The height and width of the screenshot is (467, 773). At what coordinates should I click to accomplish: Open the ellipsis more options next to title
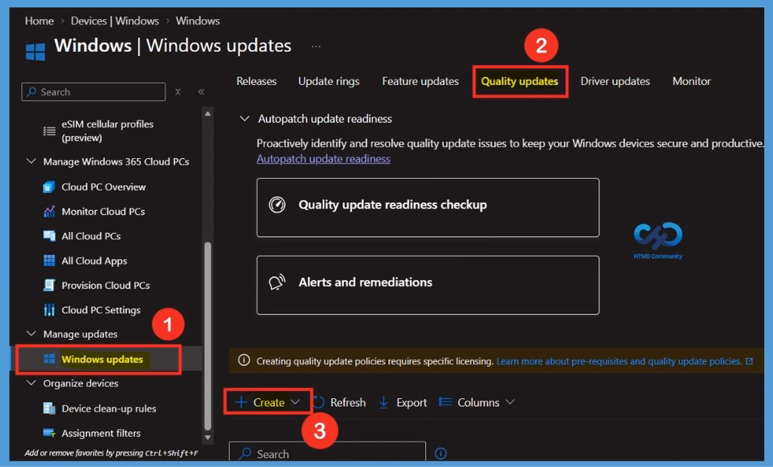pyautogui.click(x=316, y=46)
